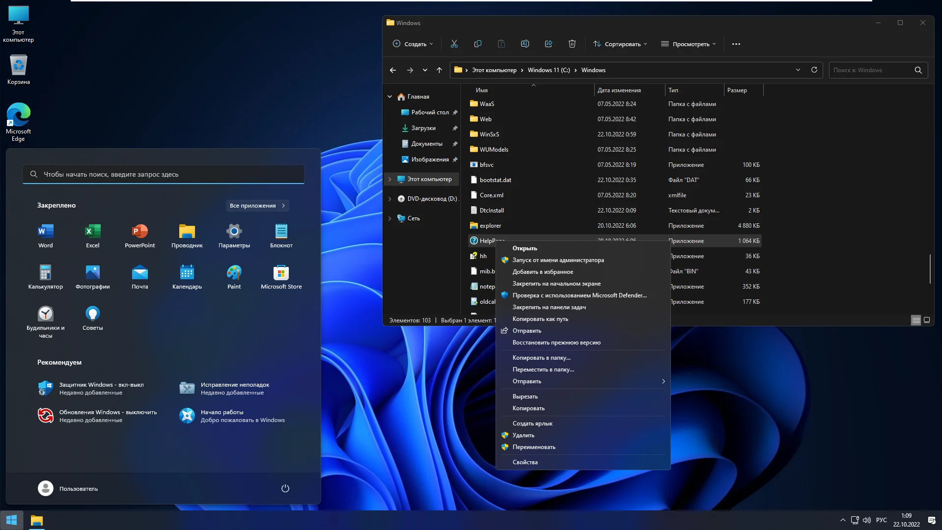Click the language indicator РУС in tray
The image size is (942, 530).
tap(881, 520)
